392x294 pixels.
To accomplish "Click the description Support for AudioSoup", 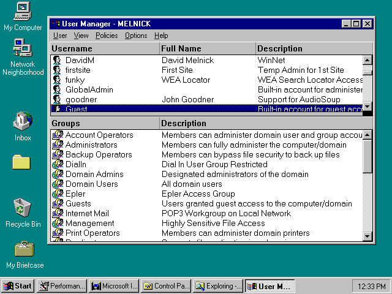I will [299, 99].
